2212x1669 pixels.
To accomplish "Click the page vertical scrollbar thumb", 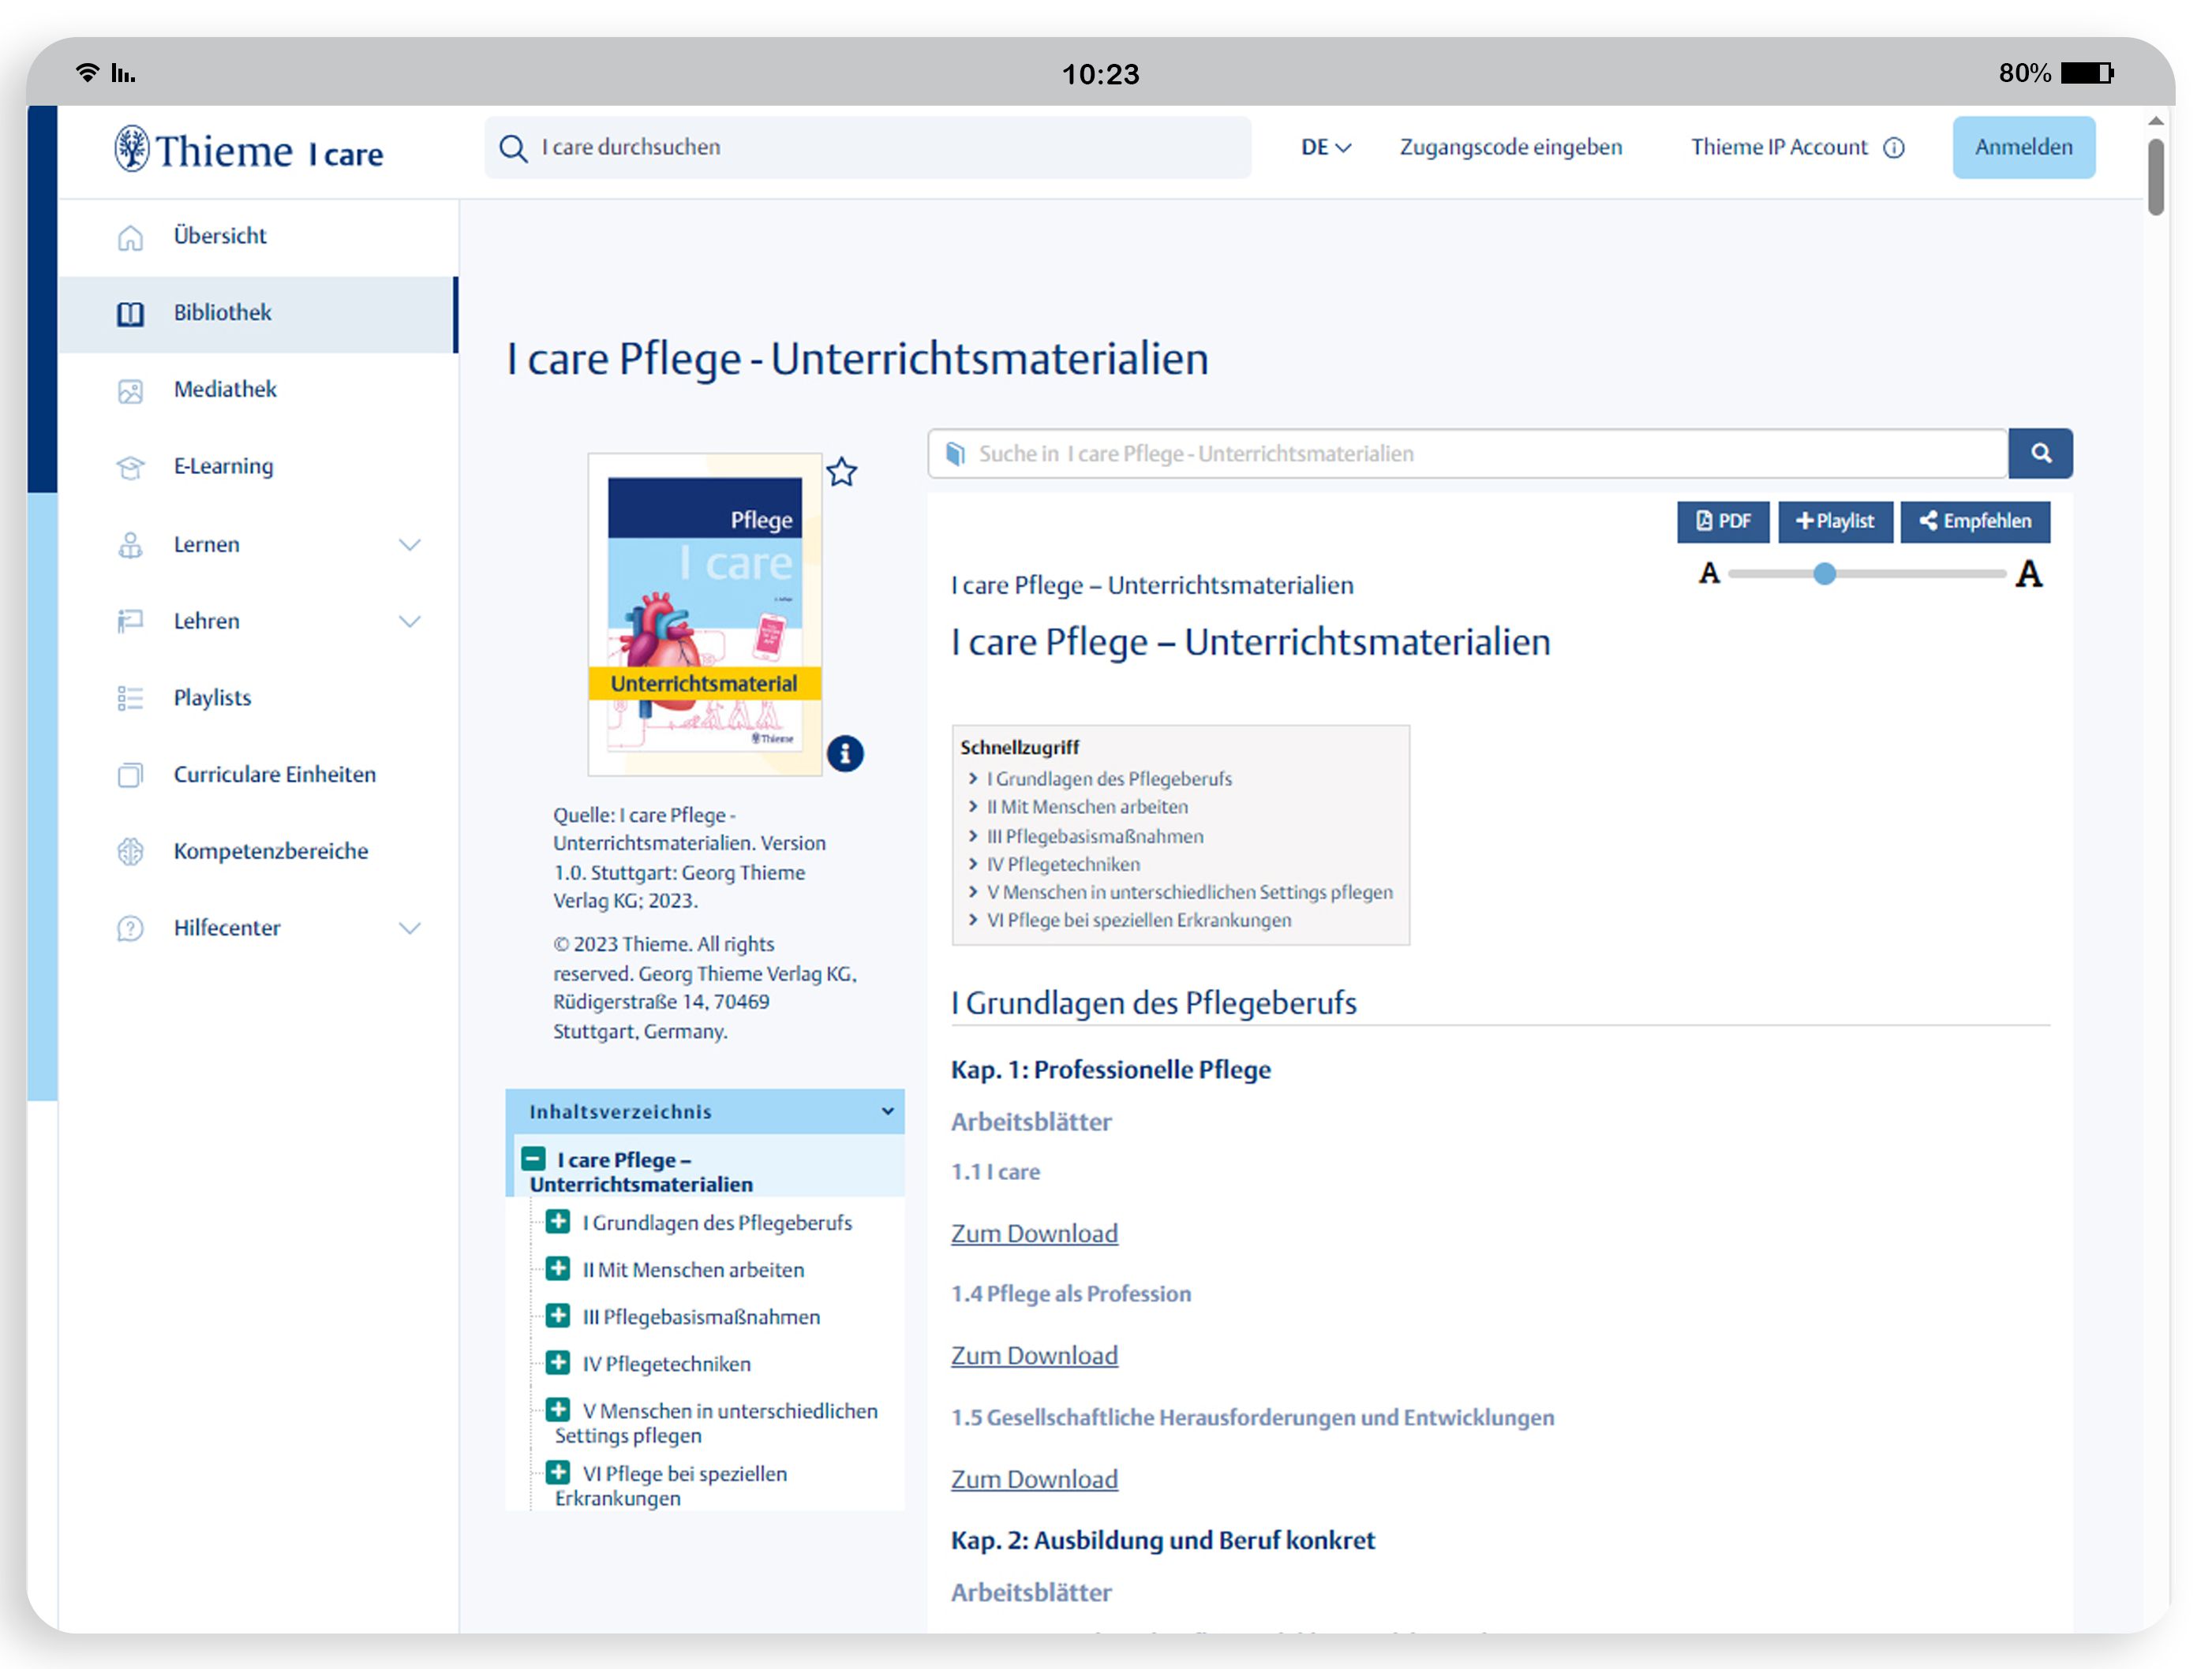I will [x=2156, y=177].
